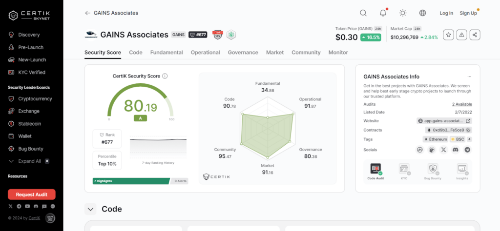
Task: Click the Top 10% badge icon
Action: coord(217,35)
